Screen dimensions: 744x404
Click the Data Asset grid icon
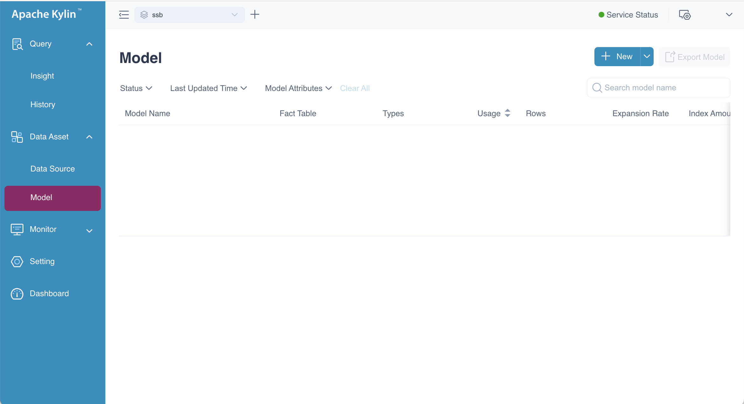pyautogui.click(x=17, y=137)
